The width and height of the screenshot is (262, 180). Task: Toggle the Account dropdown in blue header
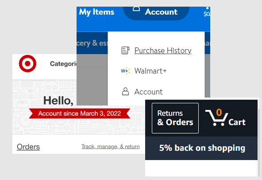pos(156,13)
